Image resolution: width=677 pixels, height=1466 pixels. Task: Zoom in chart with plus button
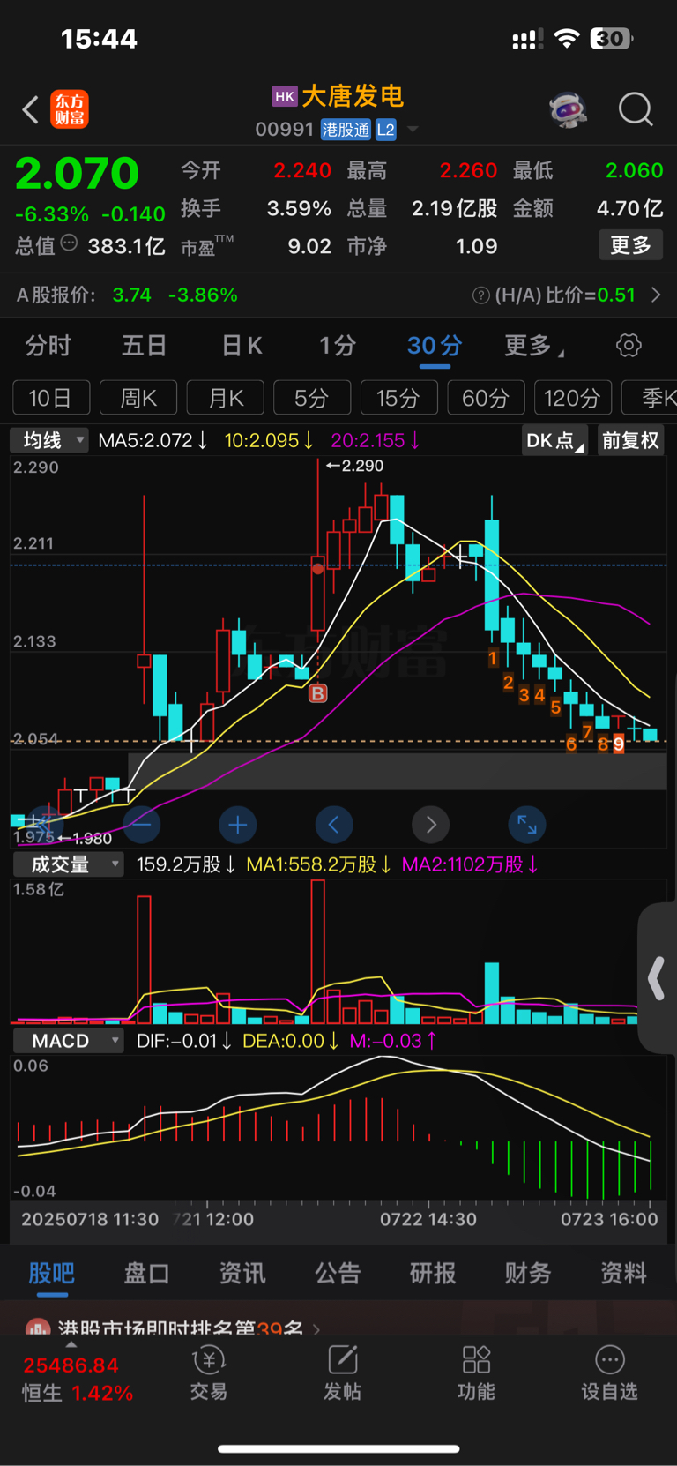(237, 825)
